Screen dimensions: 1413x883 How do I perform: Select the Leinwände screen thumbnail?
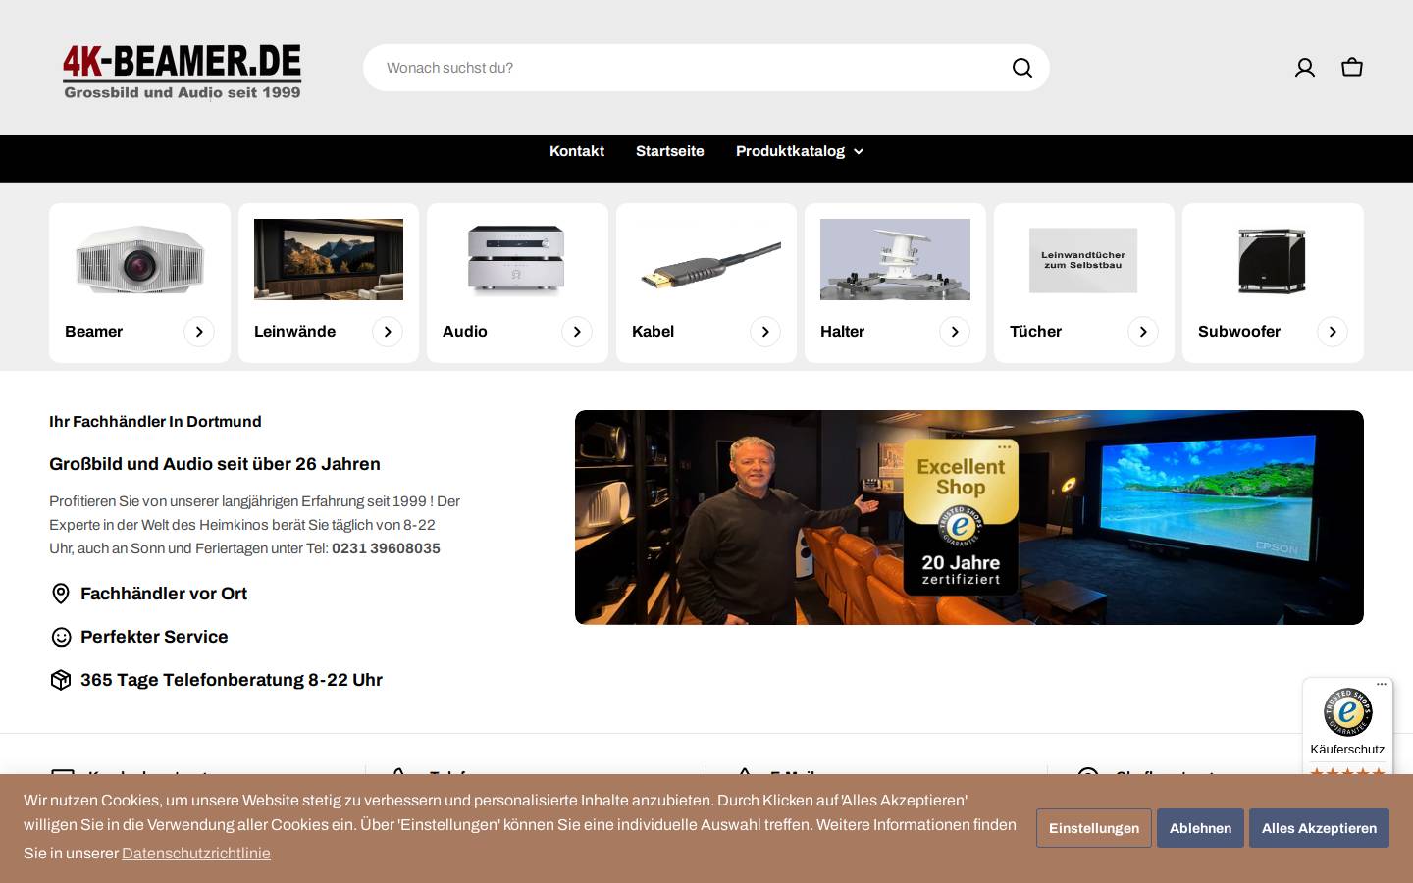[x=329, y=259]
